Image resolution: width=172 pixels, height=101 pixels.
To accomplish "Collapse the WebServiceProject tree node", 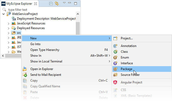I will point(4,14).
